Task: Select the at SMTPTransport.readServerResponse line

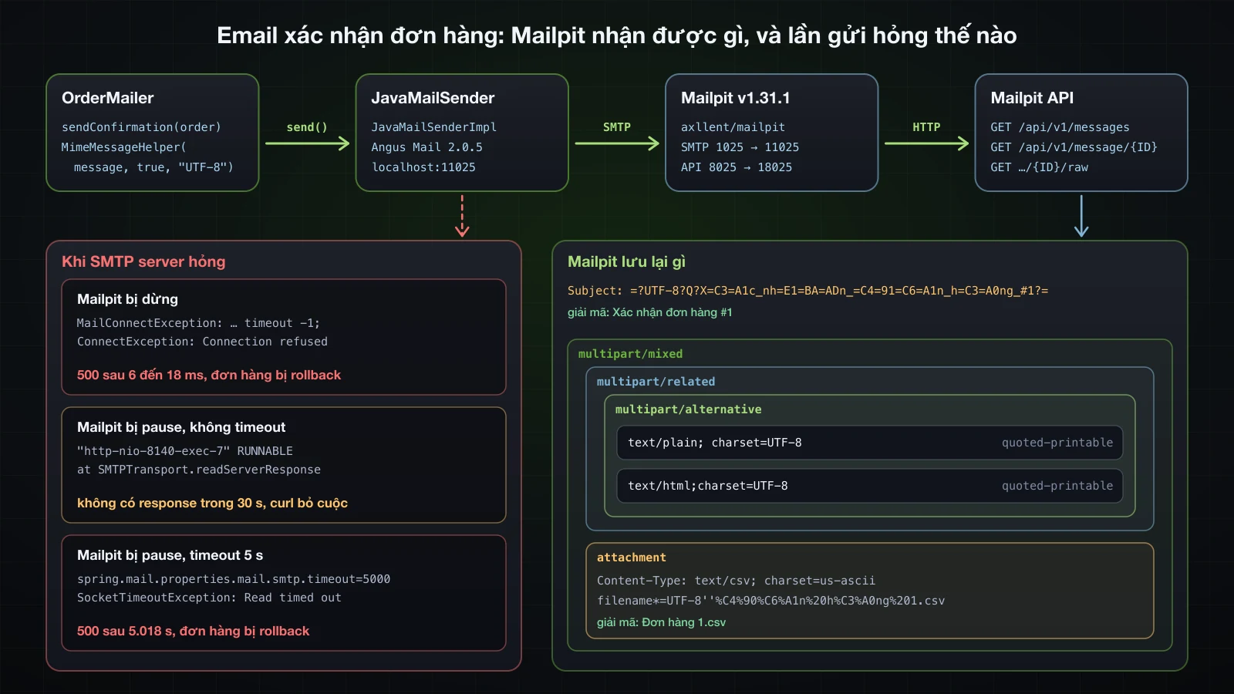Action: pyautogui.click(x=199, y=470)
